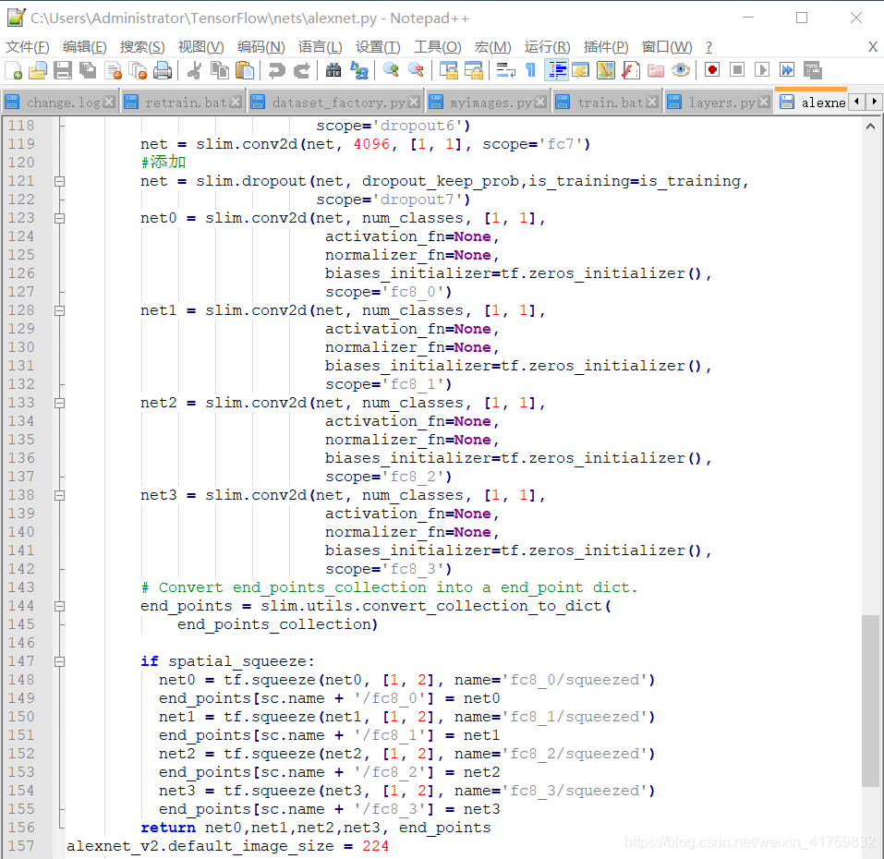Toggle word wrap
Image resolution: width=884 pixels, height=859 pixels.
pos(503,69)
